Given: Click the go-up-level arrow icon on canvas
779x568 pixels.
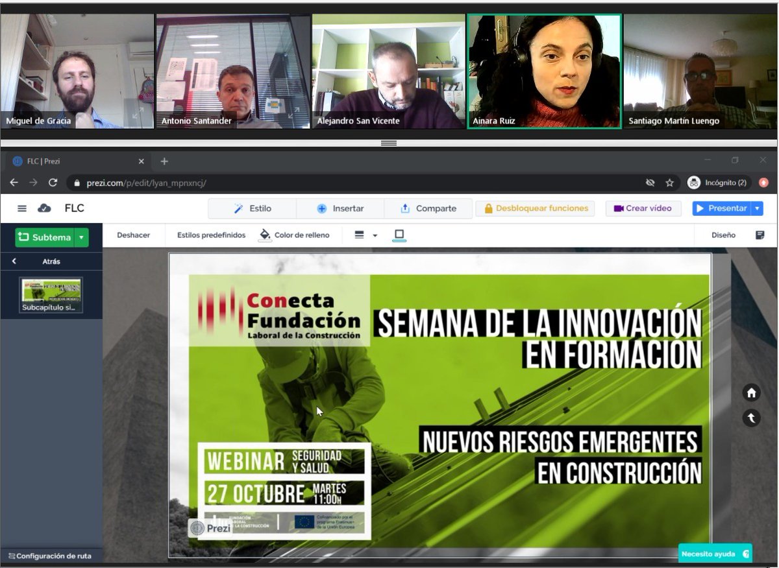Looking at the screenshot, I should 752,418.
